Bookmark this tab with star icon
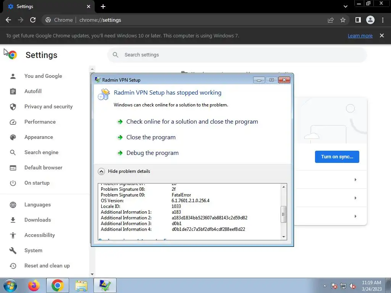The image size is (391, 293). click(x=343, y=20)
